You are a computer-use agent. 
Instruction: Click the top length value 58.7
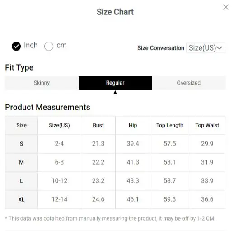click(170, 181)
